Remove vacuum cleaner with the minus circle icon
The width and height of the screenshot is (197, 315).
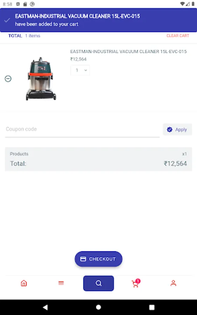click(x=8, y=78)
